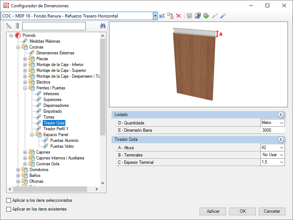Viewport: 293px width, 220px height.
Task: Open the C - Espesor Terminal dropdown
Action: point(282,162)
